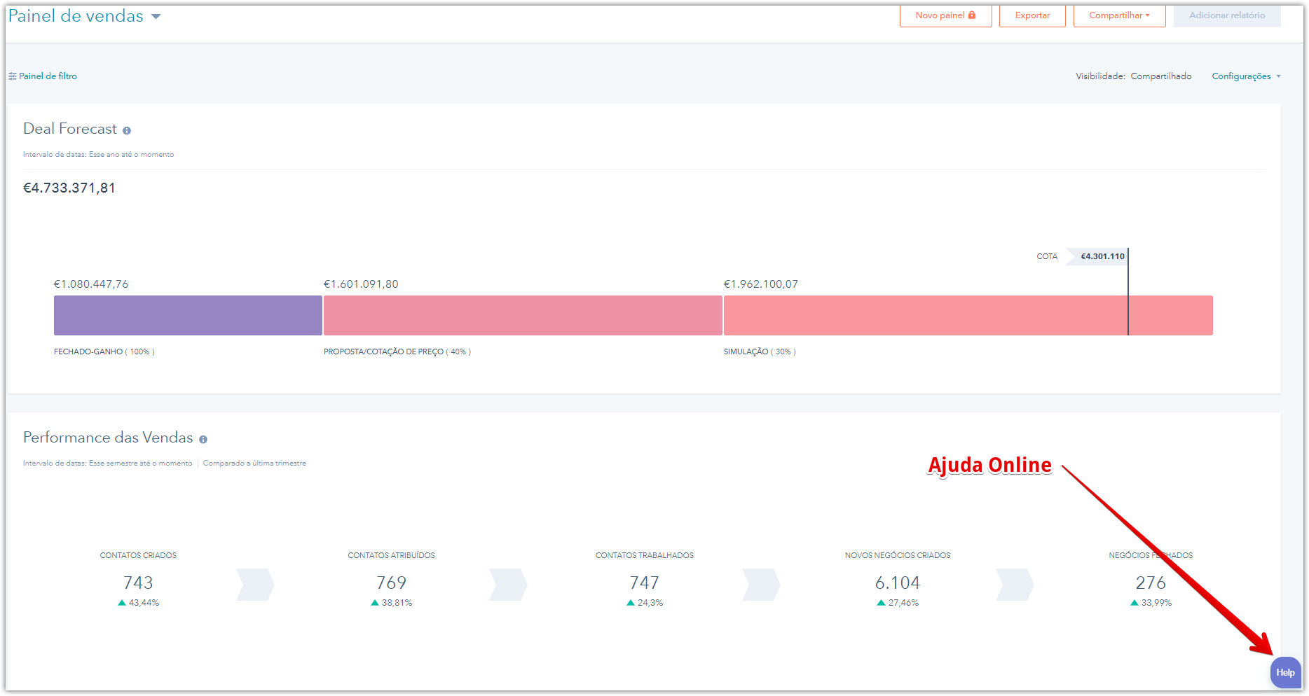Click the Performance das Vendas info icon

pos(203,440)
